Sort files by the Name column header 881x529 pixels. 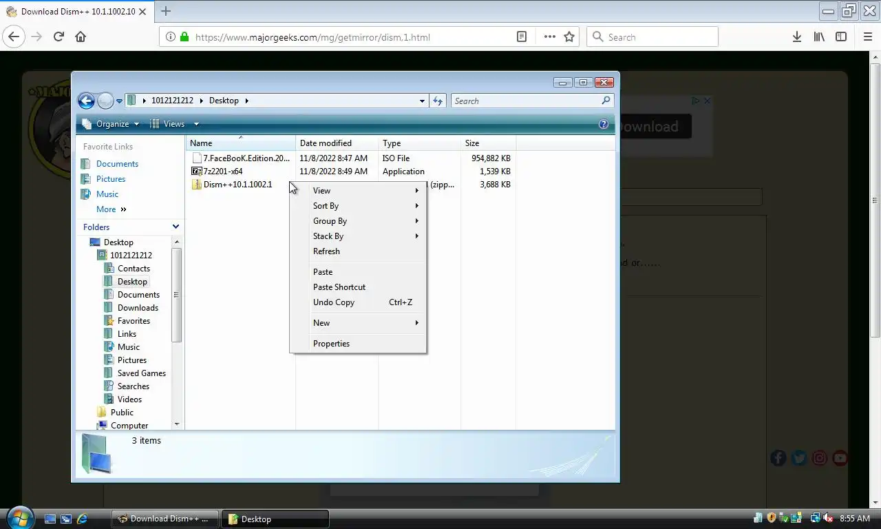click(x=240, y=143)
